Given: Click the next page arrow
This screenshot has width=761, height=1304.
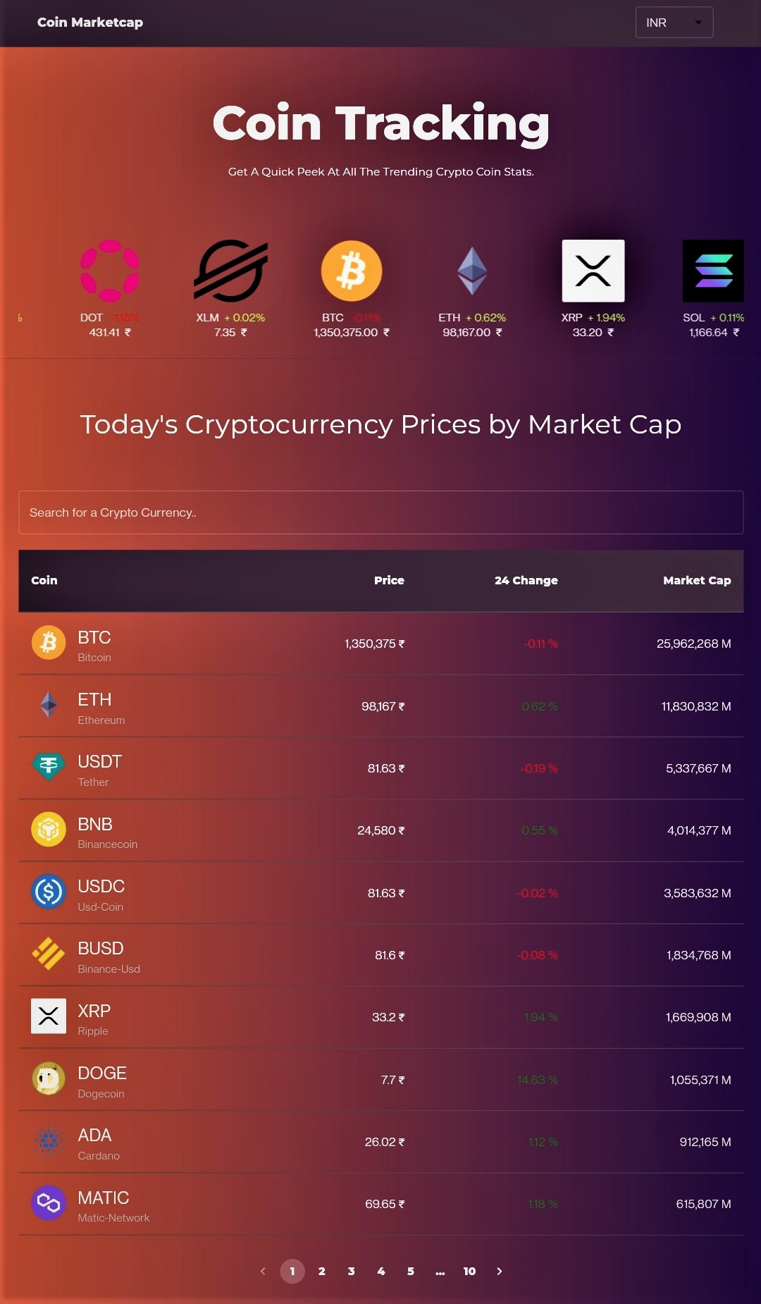Looking at the screenshot, I should click(499, 1272).
